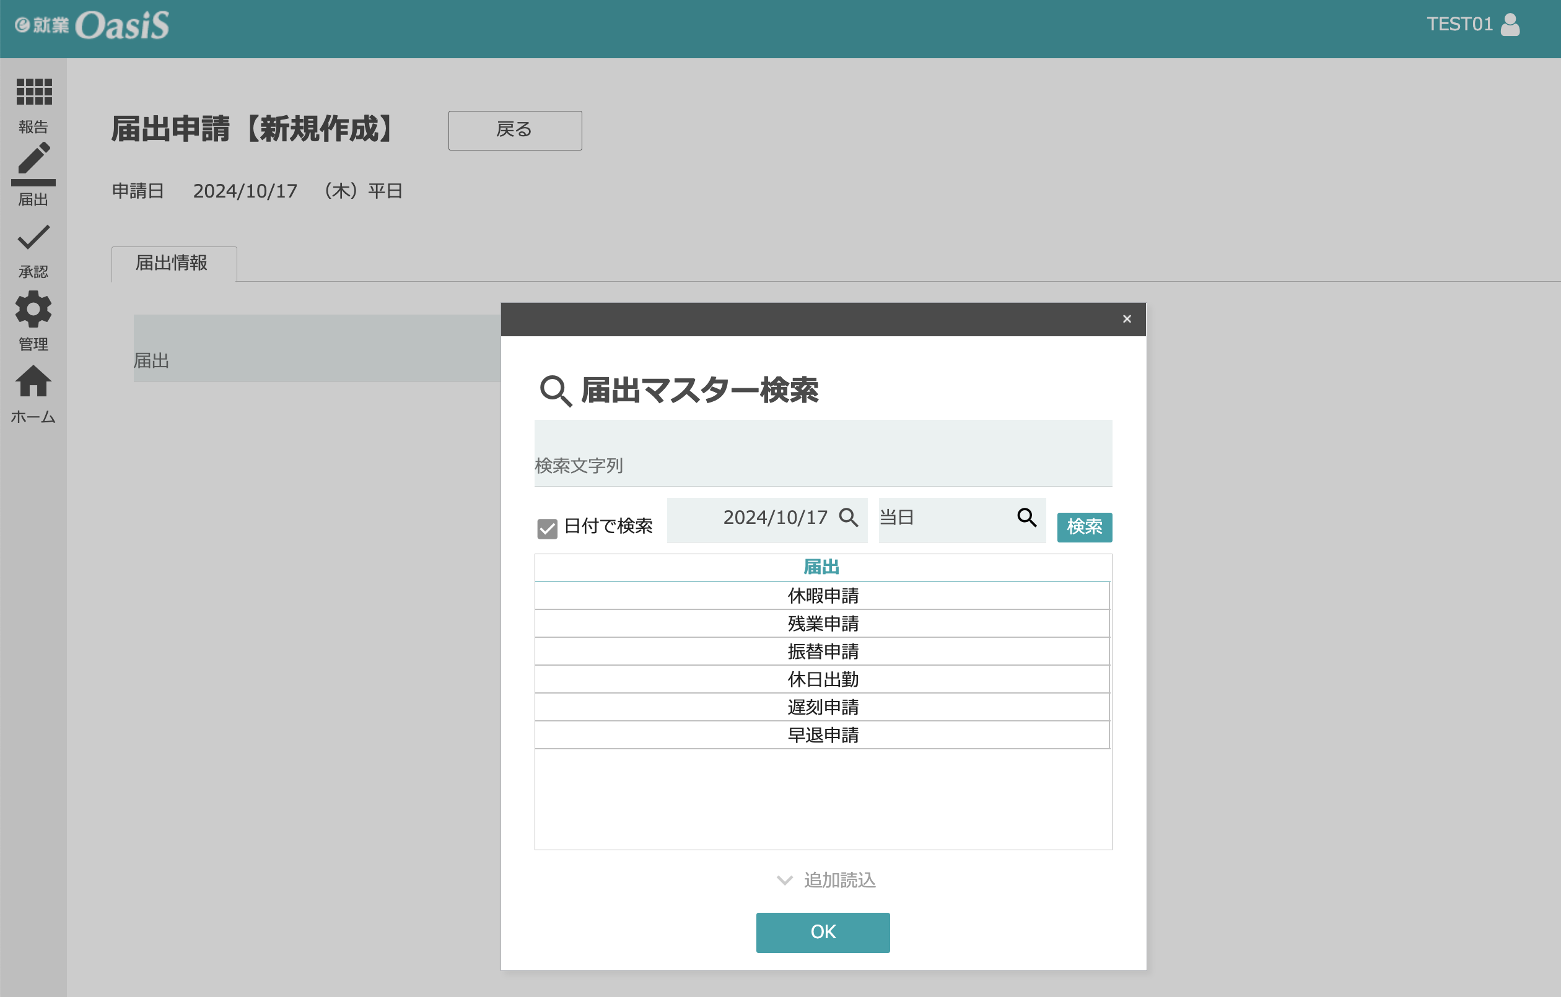Expand 追加読込 to load more results

click(826, 880)
